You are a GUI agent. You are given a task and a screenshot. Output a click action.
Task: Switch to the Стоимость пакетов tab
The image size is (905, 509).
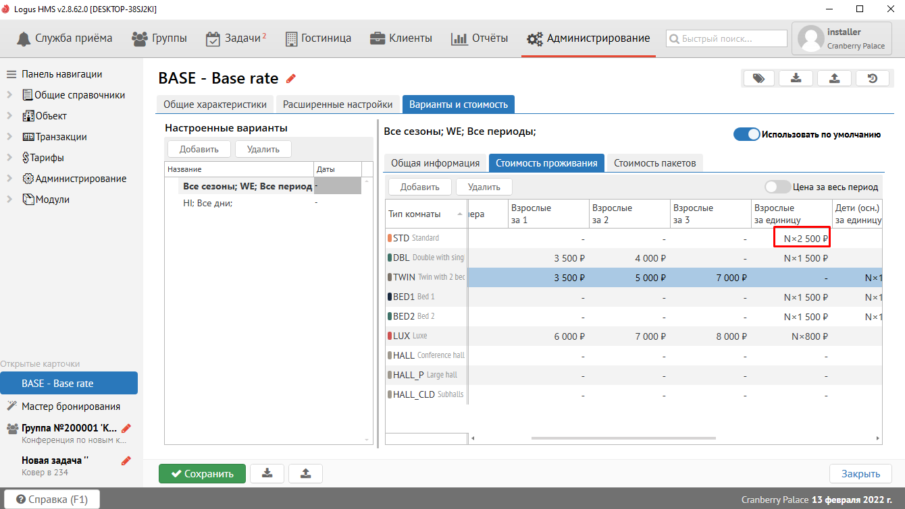[654, 162]
